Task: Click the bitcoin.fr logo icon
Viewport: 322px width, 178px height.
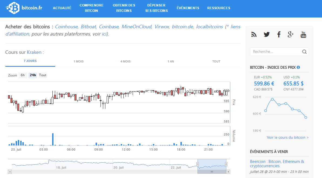Action: click(x=13, y=8)
